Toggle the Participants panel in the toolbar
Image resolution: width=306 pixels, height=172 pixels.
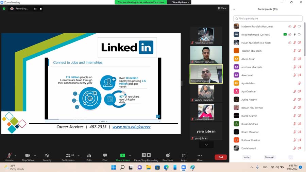[x=68, y=157]
